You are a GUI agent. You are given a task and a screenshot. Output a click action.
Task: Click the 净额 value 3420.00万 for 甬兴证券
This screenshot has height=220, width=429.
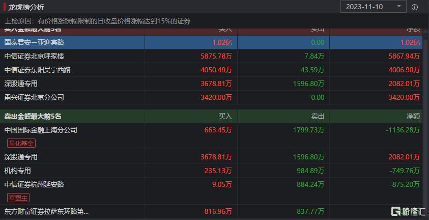404,97
